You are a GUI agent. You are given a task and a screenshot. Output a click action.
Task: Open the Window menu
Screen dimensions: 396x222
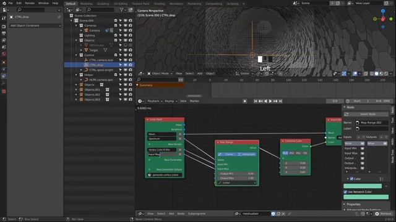click(x=43, y=3)
